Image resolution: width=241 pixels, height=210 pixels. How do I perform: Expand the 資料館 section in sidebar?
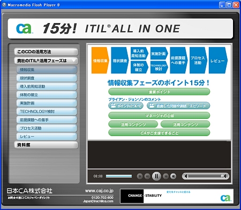[x=46, y=145]
